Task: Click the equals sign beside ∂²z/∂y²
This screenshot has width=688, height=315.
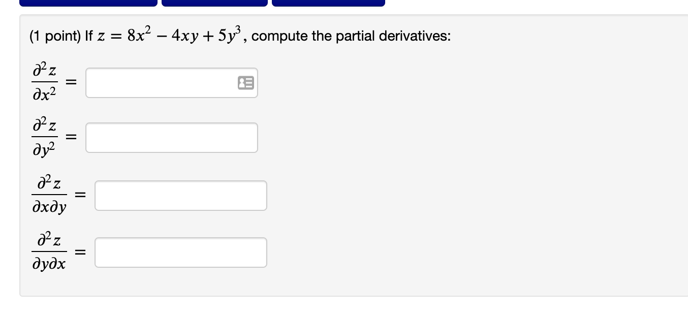Action: 72,137
